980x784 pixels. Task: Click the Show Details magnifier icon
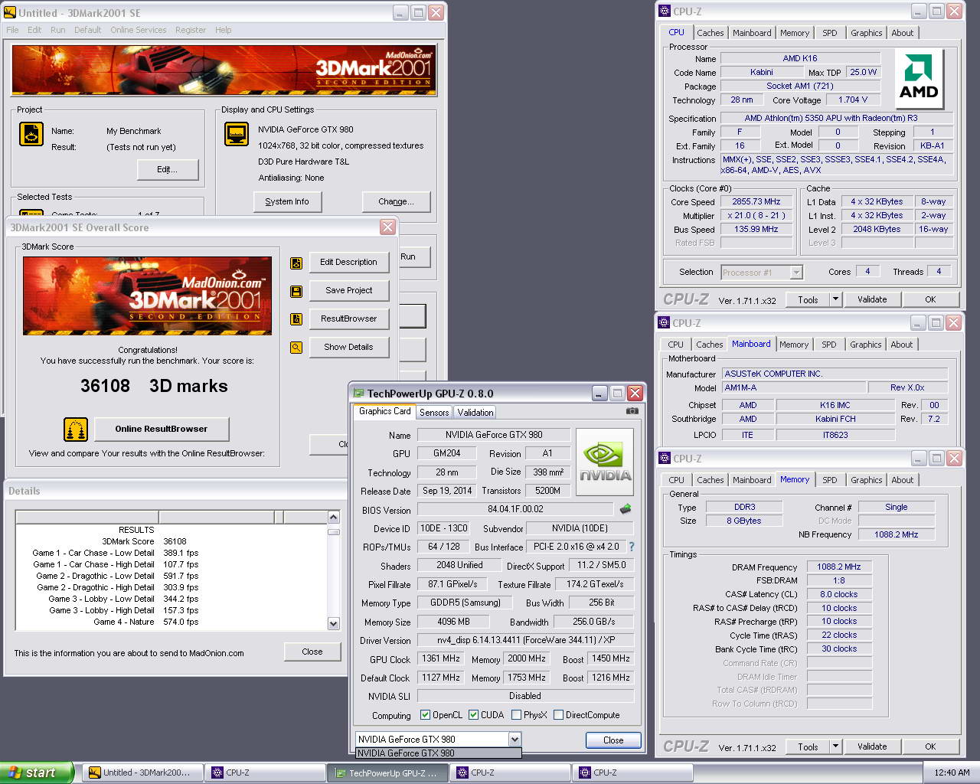click(x=296, y=348)
